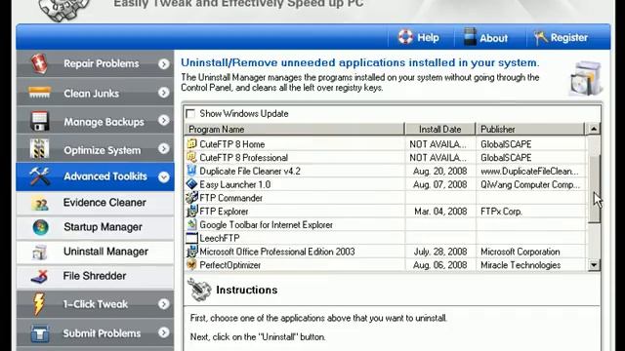
Task: Click the Help lifebuoy icon
Action: (x=405, y=37)
